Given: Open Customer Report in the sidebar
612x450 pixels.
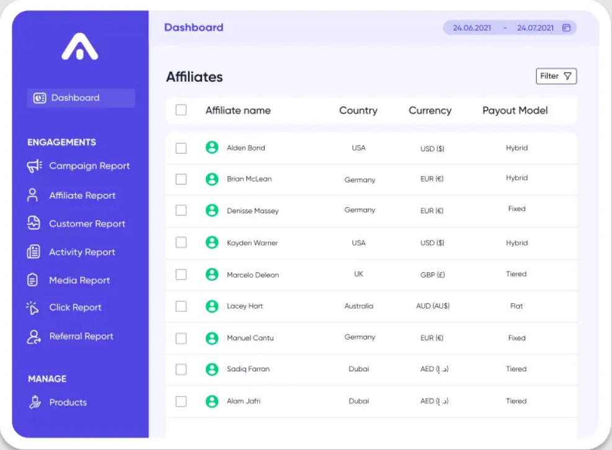Looking at the screenshot, I should tap(76, 224).
